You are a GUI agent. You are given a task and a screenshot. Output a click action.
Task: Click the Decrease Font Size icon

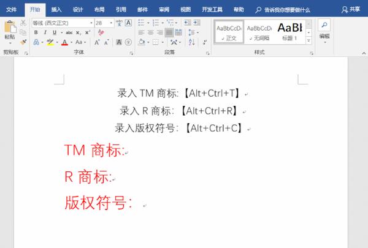coord(106,42)
